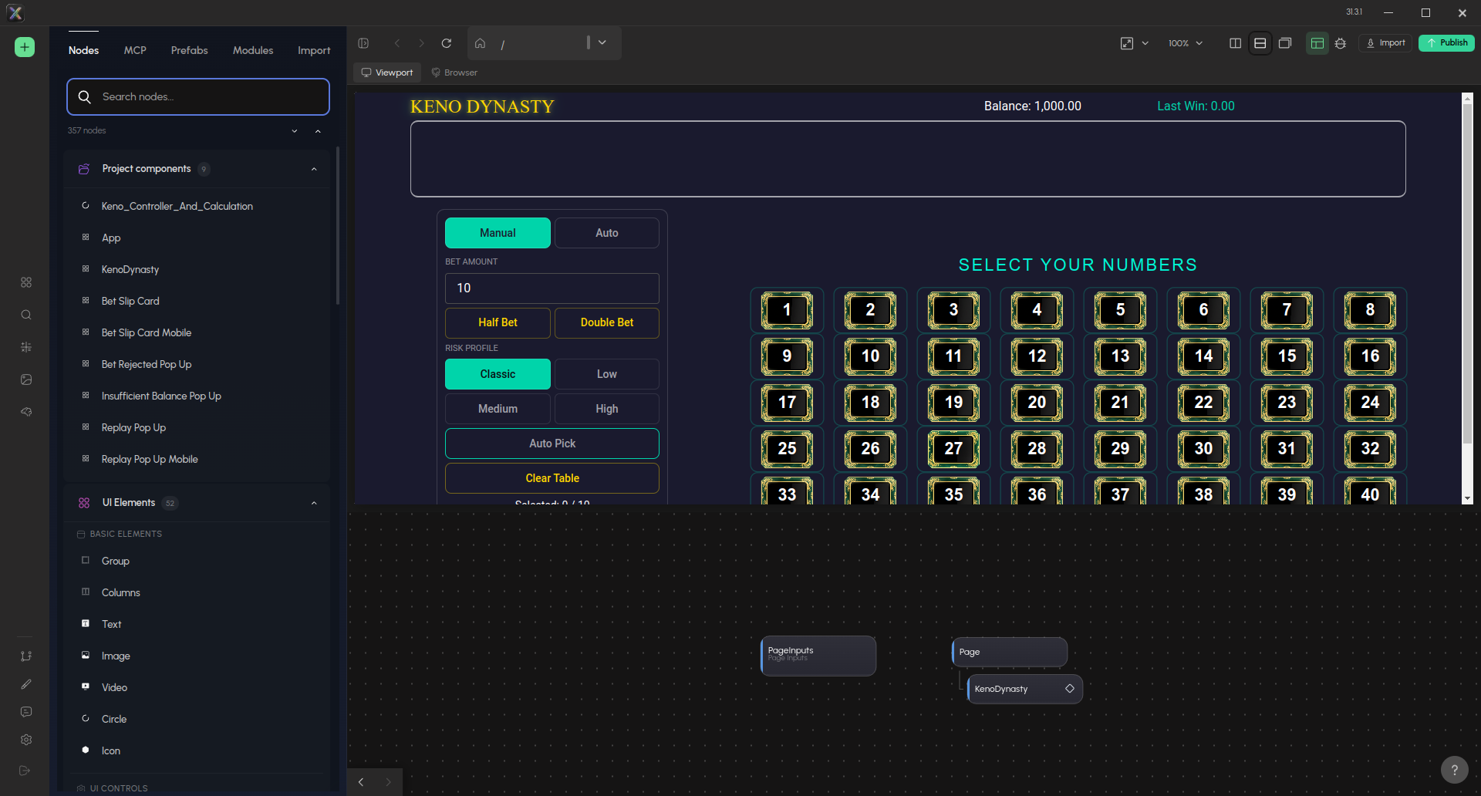The height and width of the screenshot is (796, 1481).
Task: Click the reload preview icon
Action: coord(447,43)
